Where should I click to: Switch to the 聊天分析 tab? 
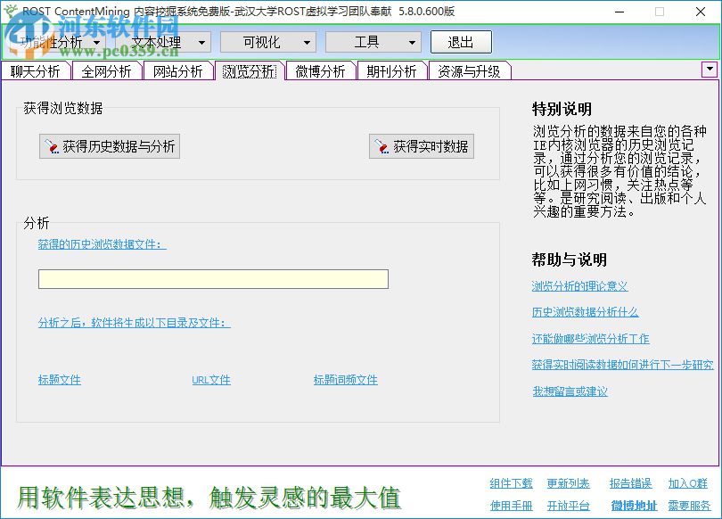pyautogui.click(x=35, y=70)
